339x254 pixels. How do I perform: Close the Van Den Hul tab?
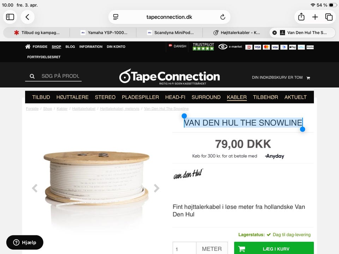(x=275, y=32)
